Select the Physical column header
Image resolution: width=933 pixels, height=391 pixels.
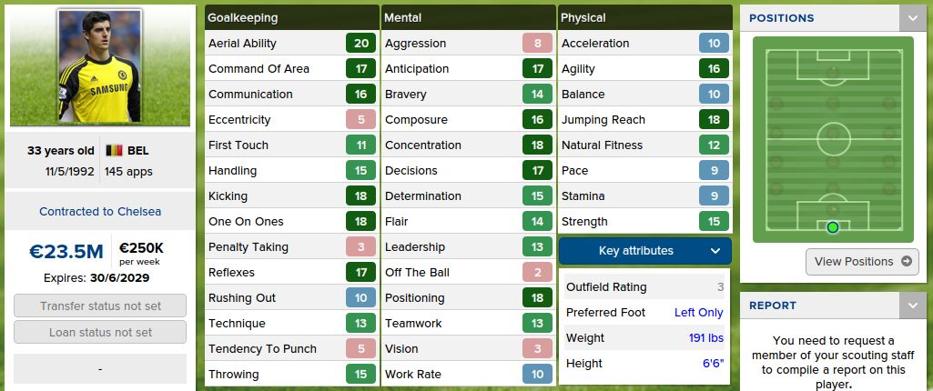(583, 17)
